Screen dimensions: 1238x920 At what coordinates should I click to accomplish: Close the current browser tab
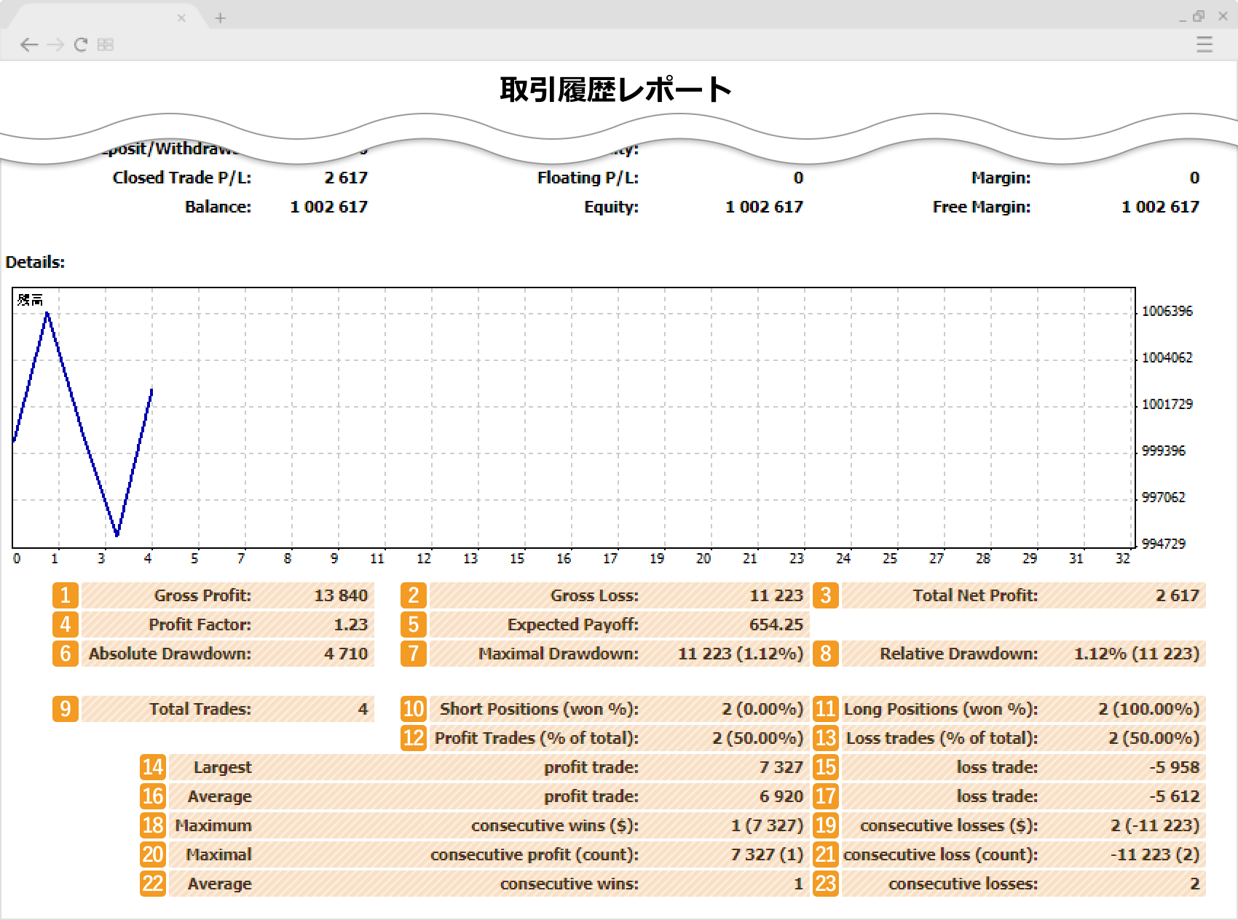(x=181, y=18)
